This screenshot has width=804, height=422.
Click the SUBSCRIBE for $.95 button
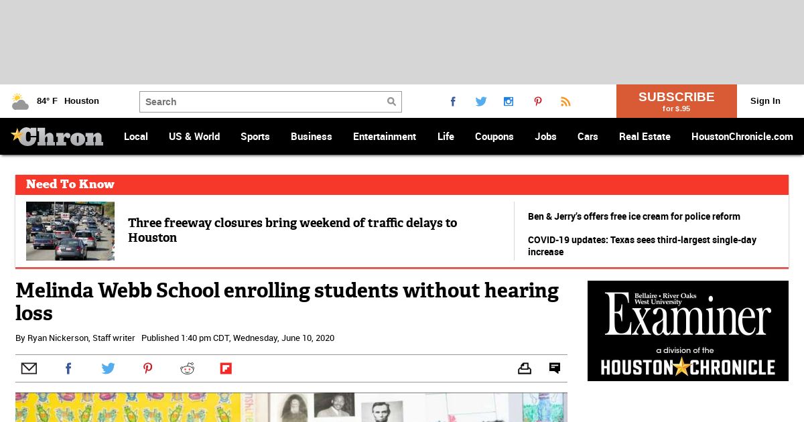(677, 101)
